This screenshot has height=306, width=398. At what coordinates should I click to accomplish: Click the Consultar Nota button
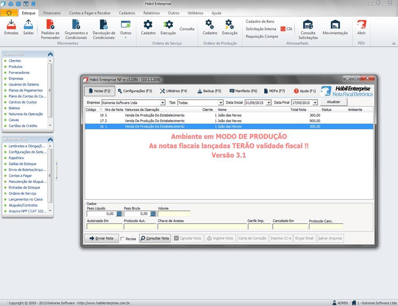155,238
